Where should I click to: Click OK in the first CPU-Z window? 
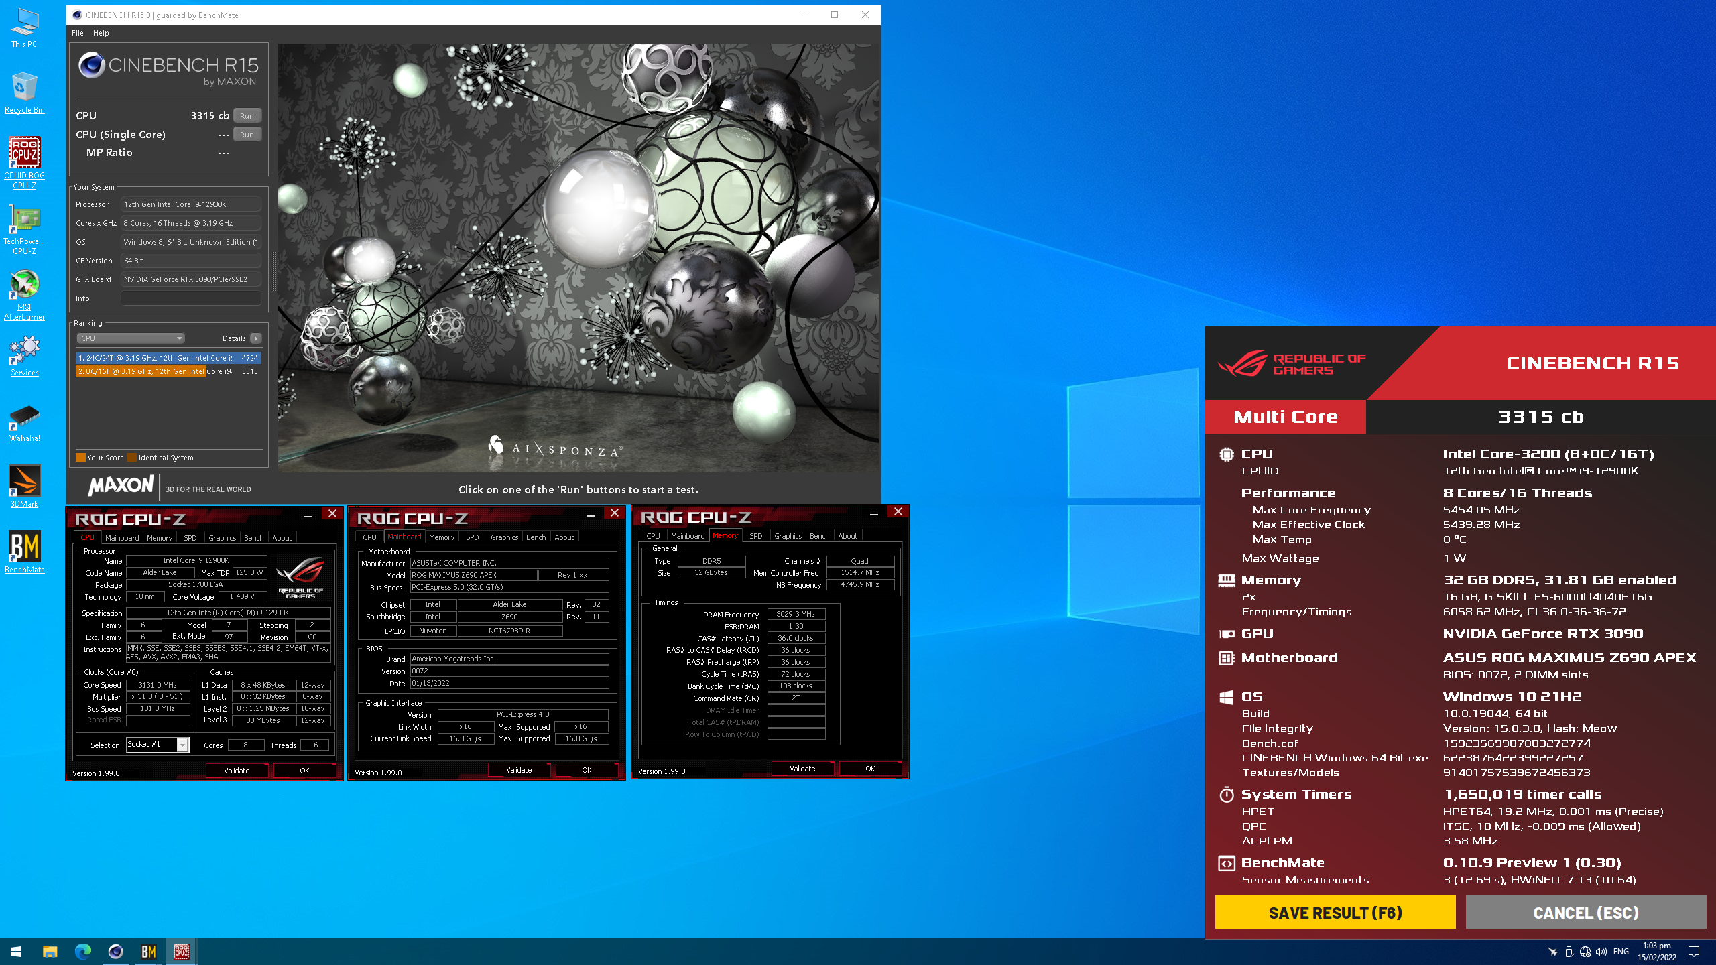(304, 771)
